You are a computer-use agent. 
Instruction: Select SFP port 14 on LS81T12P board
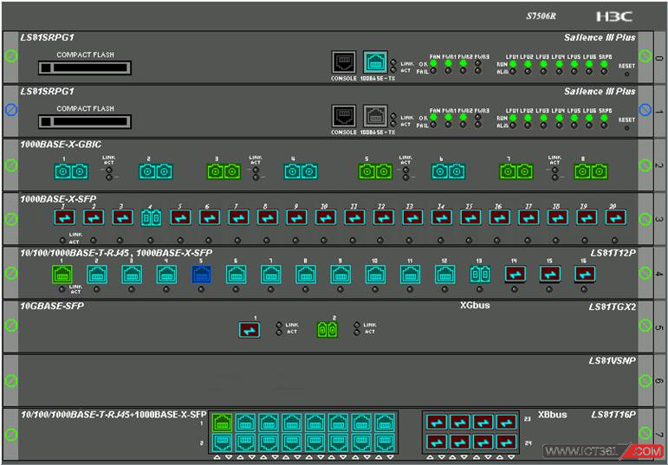pyautogui.click(x=515, y=274)
